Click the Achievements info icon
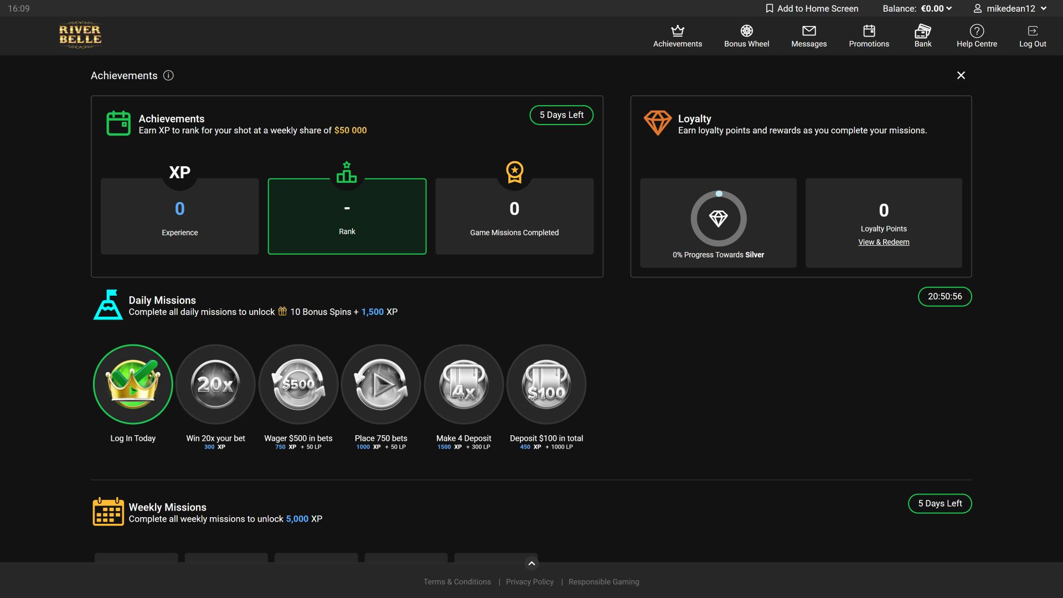This screenshot has height=598, width=1063. click(168, 75)
